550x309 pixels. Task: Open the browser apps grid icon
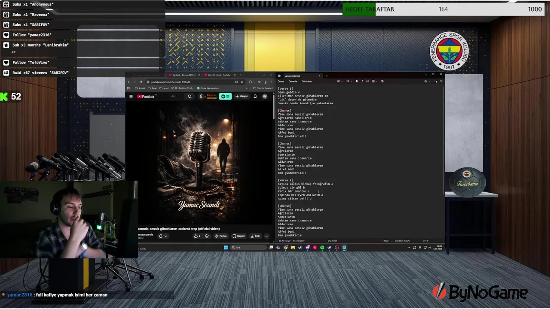[128, 88]
